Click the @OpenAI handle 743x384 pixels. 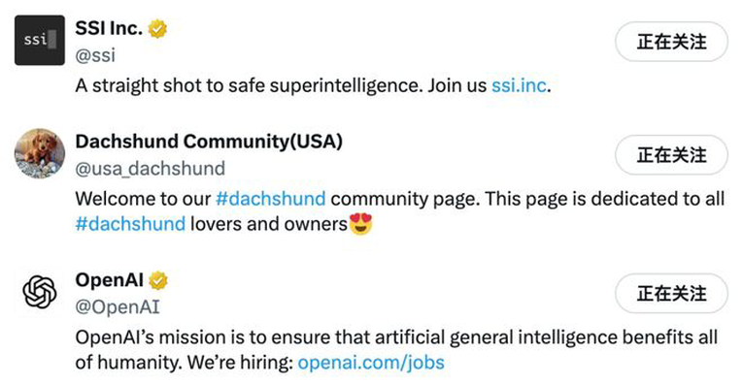pos(118,307)
